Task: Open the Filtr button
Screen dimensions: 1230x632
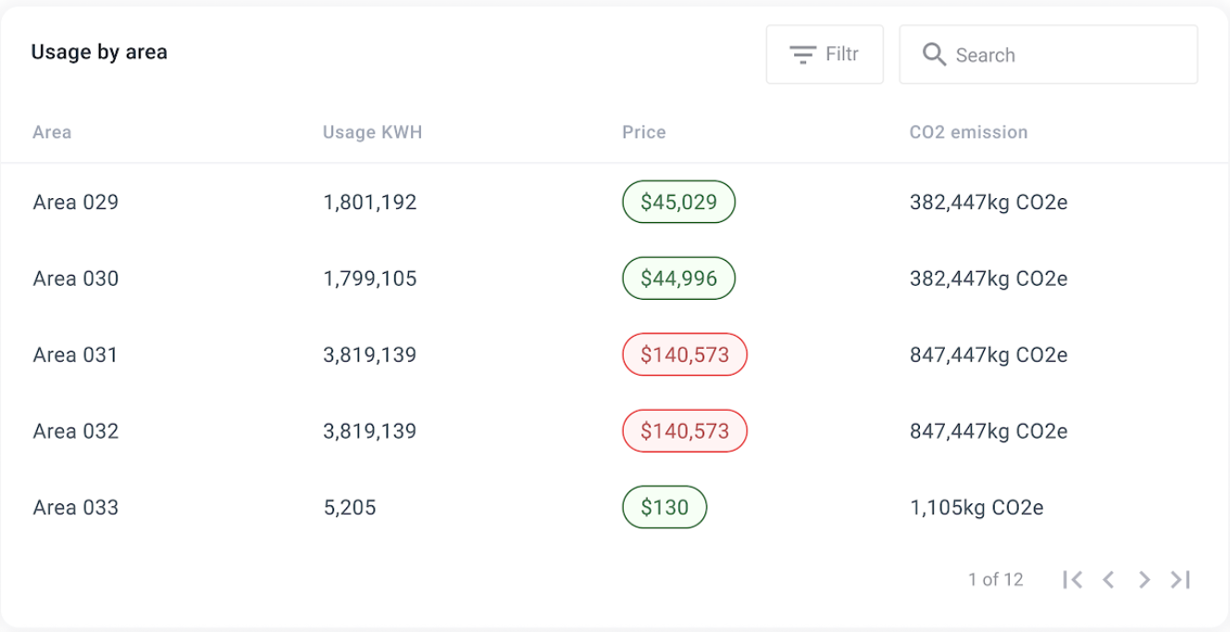Action: (x=825, y=55)
